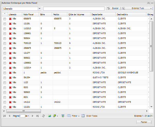155x127 pixels.
Task: Check the row for nota 2568975
Action: (x=5, y=48)
